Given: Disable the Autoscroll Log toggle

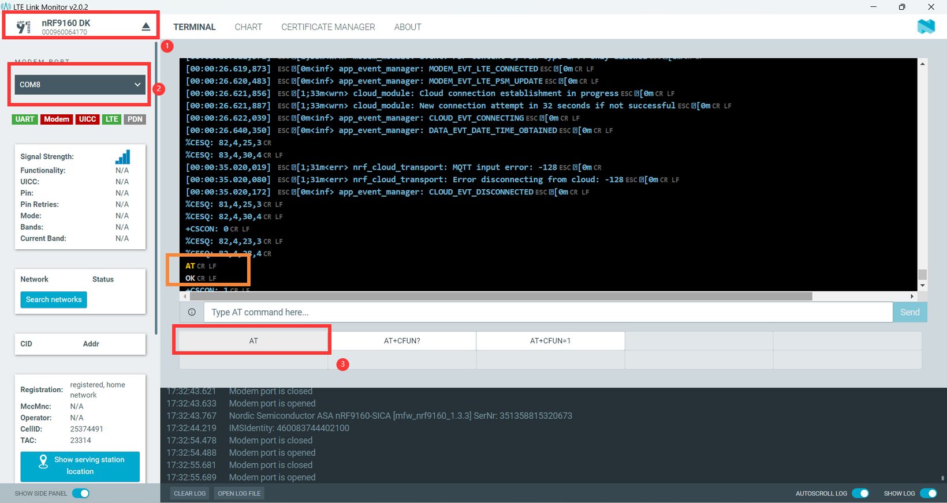Looking at the screenshot, I should tap(860, 493).
